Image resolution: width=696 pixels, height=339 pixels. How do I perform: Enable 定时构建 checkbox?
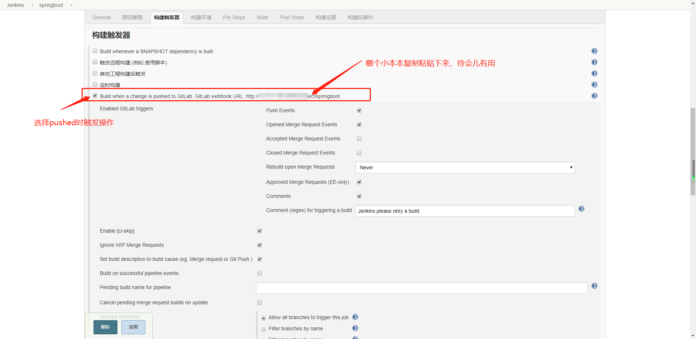point(95,85)
